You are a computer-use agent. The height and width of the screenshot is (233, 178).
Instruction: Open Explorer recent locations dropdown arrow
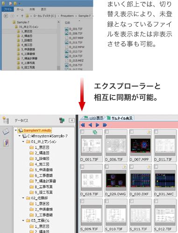point(17,16)
